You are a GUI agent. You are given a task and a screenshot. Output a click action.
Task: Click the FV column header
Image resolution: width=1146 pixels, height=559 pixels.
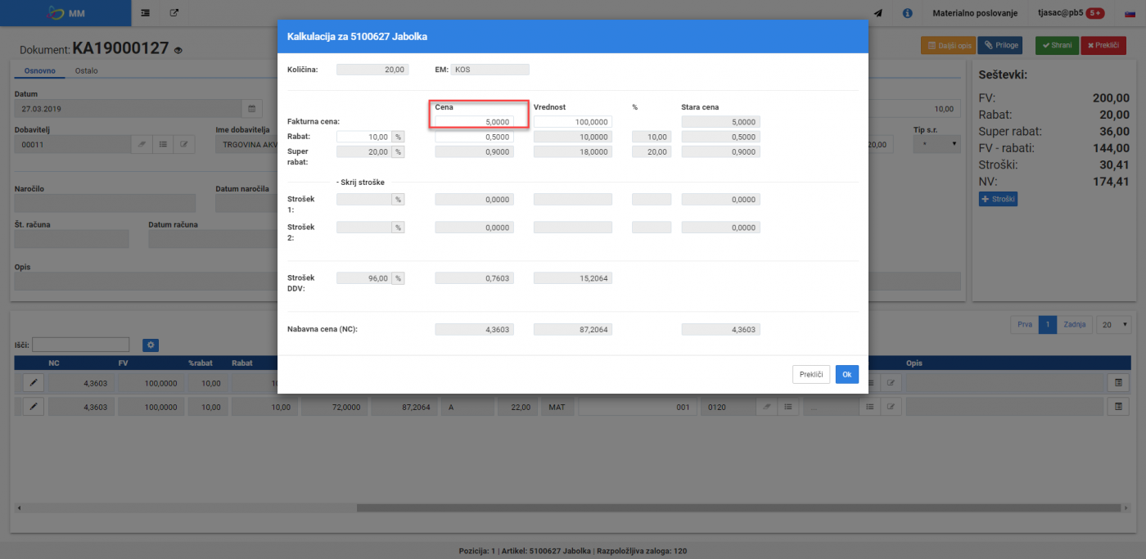[123, 363]
